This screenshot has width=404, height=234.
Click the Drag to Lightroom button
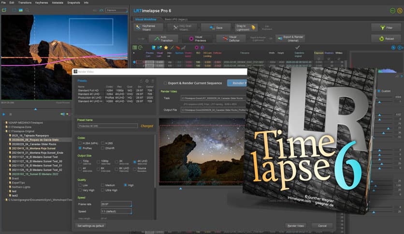[x=246, y=28]
